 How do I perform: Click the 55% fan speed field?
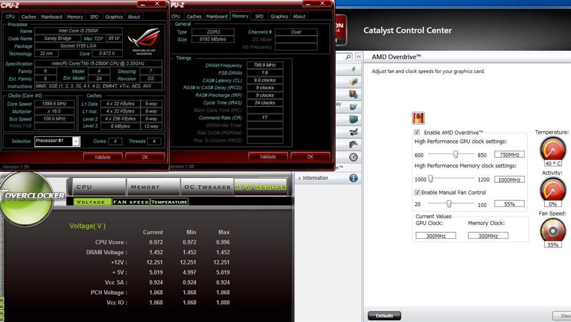509,204
